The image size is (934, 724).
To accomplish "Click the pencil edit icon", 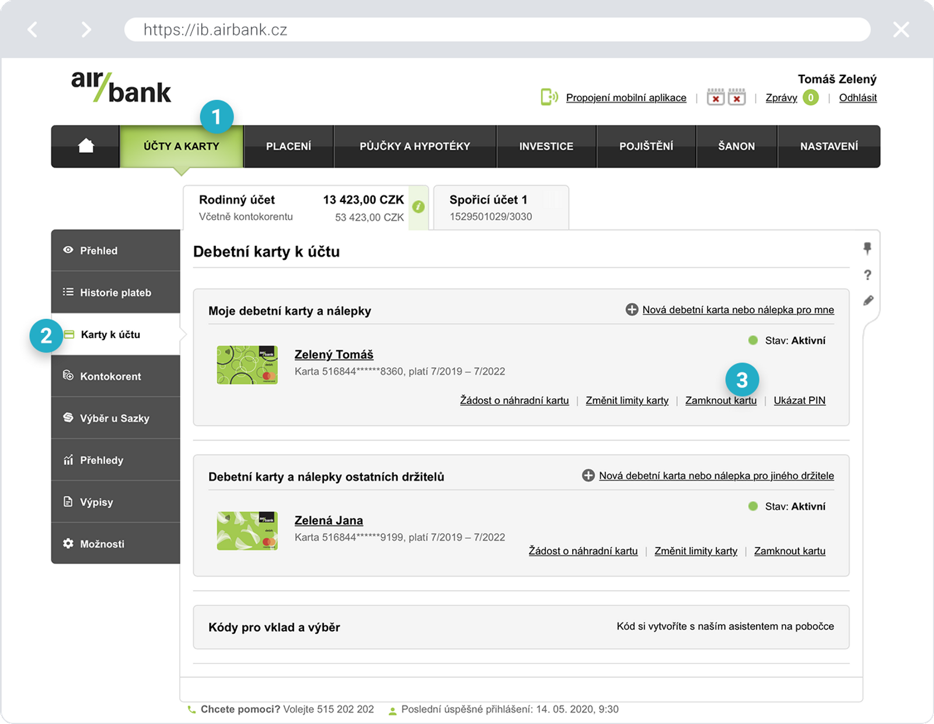I will click(x=868, y=301).
